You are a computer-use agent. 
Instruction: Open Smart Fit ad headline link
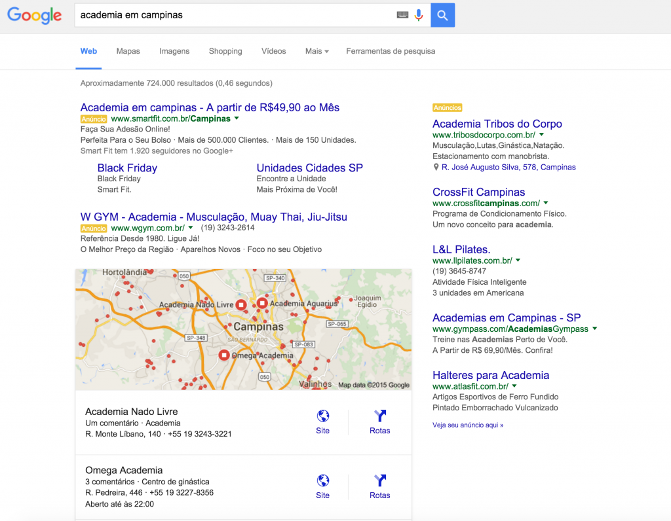(210, 107)
